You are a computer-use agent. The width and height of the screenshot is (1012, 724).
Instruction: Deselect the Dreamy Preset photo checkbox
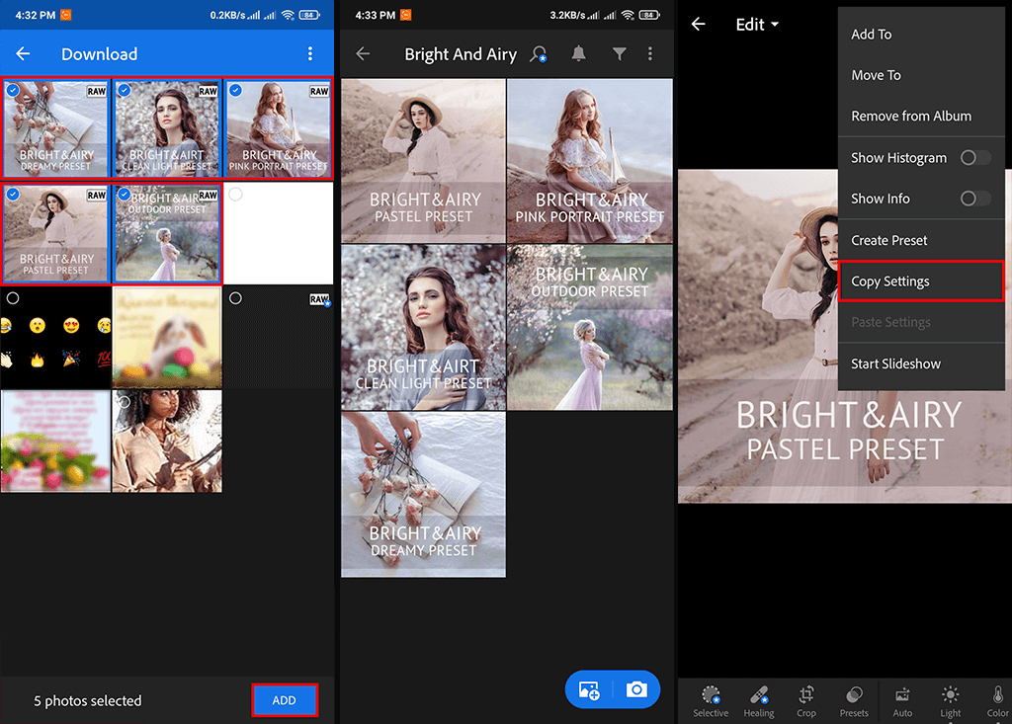click(13, 90)
